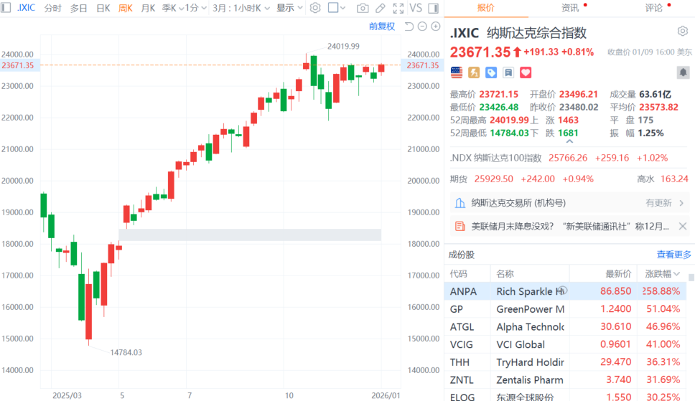695x401 pixels.
Task: Toggle the right sidebar panel icon
Action: 434,8
